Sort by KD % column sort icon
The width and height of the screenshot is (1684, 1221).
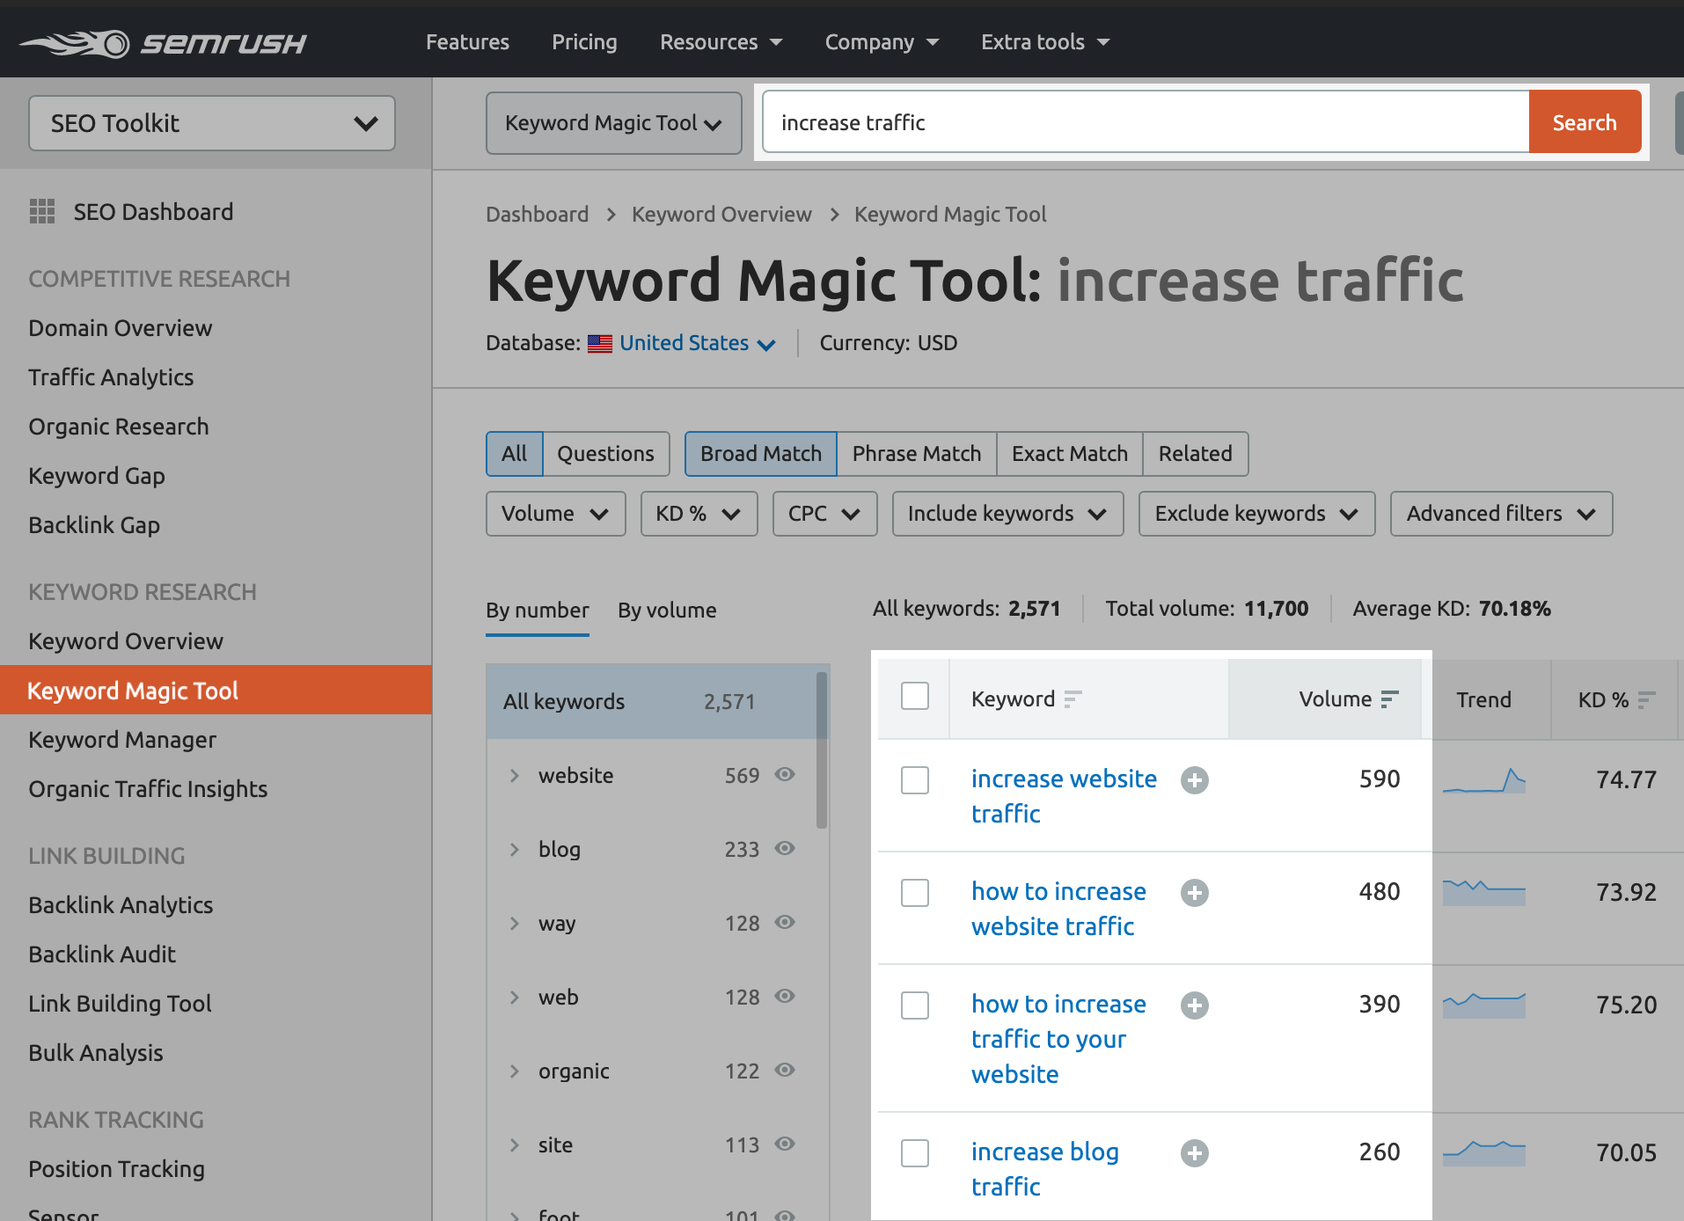(1646, 700)
